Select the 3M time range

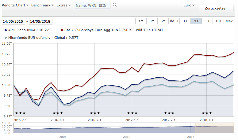pyautogui.click(x=152, y=21)
